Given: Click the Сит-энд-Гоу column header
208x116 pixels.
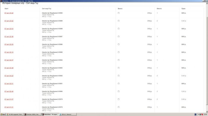Looking at the screenshot, I should coord(47,9).
